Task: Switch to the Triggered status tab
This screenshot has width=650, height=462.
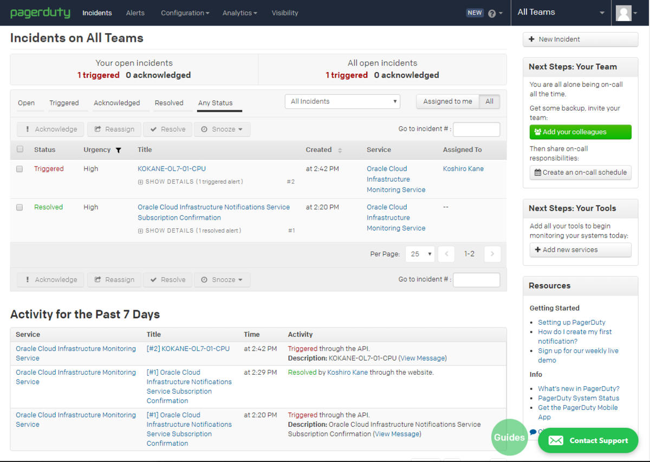Action: 64,103
